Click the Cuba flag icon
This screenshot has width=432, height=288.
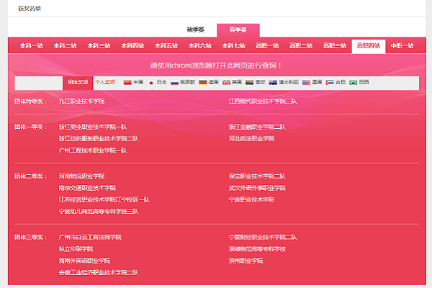pos(329,83)
